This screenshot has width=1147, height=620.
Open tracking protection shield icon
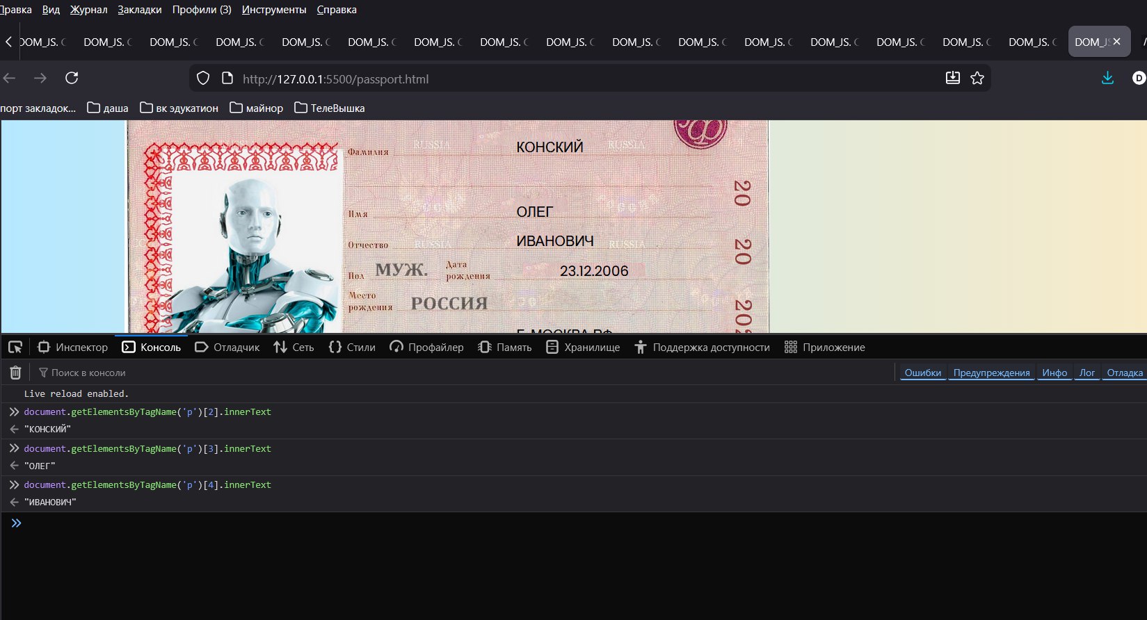pyautogui.click(x=203, y=79)
